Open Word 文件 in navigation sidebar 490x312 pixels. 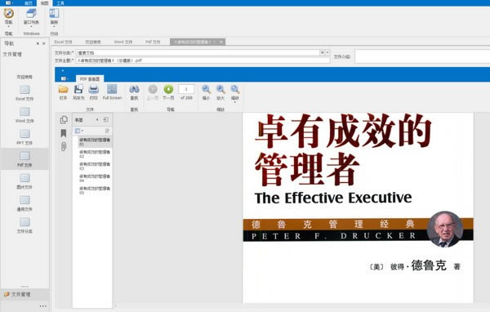[24, 115]
